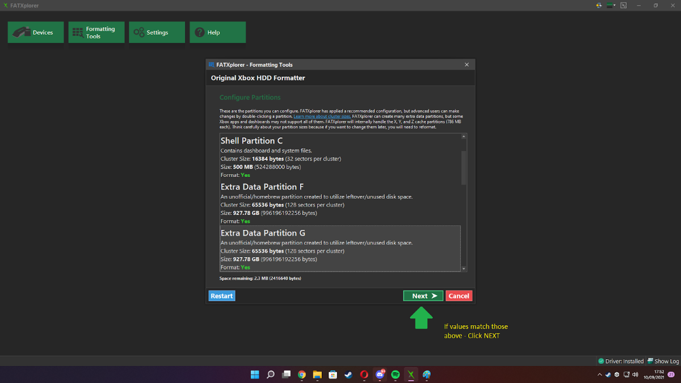Select the Extra Data Partition F entry

pos(340,203)
